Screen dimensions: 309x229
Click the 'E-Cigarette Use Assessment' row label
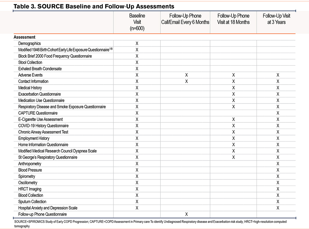pyautogui.click(x=40, y=119)
